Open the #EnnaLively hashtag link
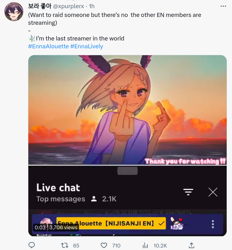 87,46
